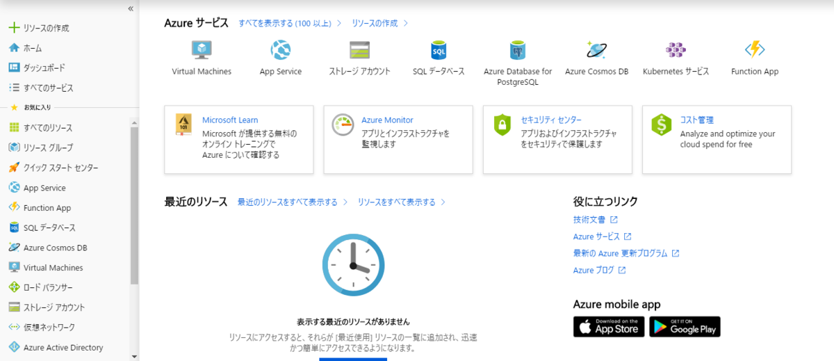Click the ロード バランサー icon in sidebar

14,287
